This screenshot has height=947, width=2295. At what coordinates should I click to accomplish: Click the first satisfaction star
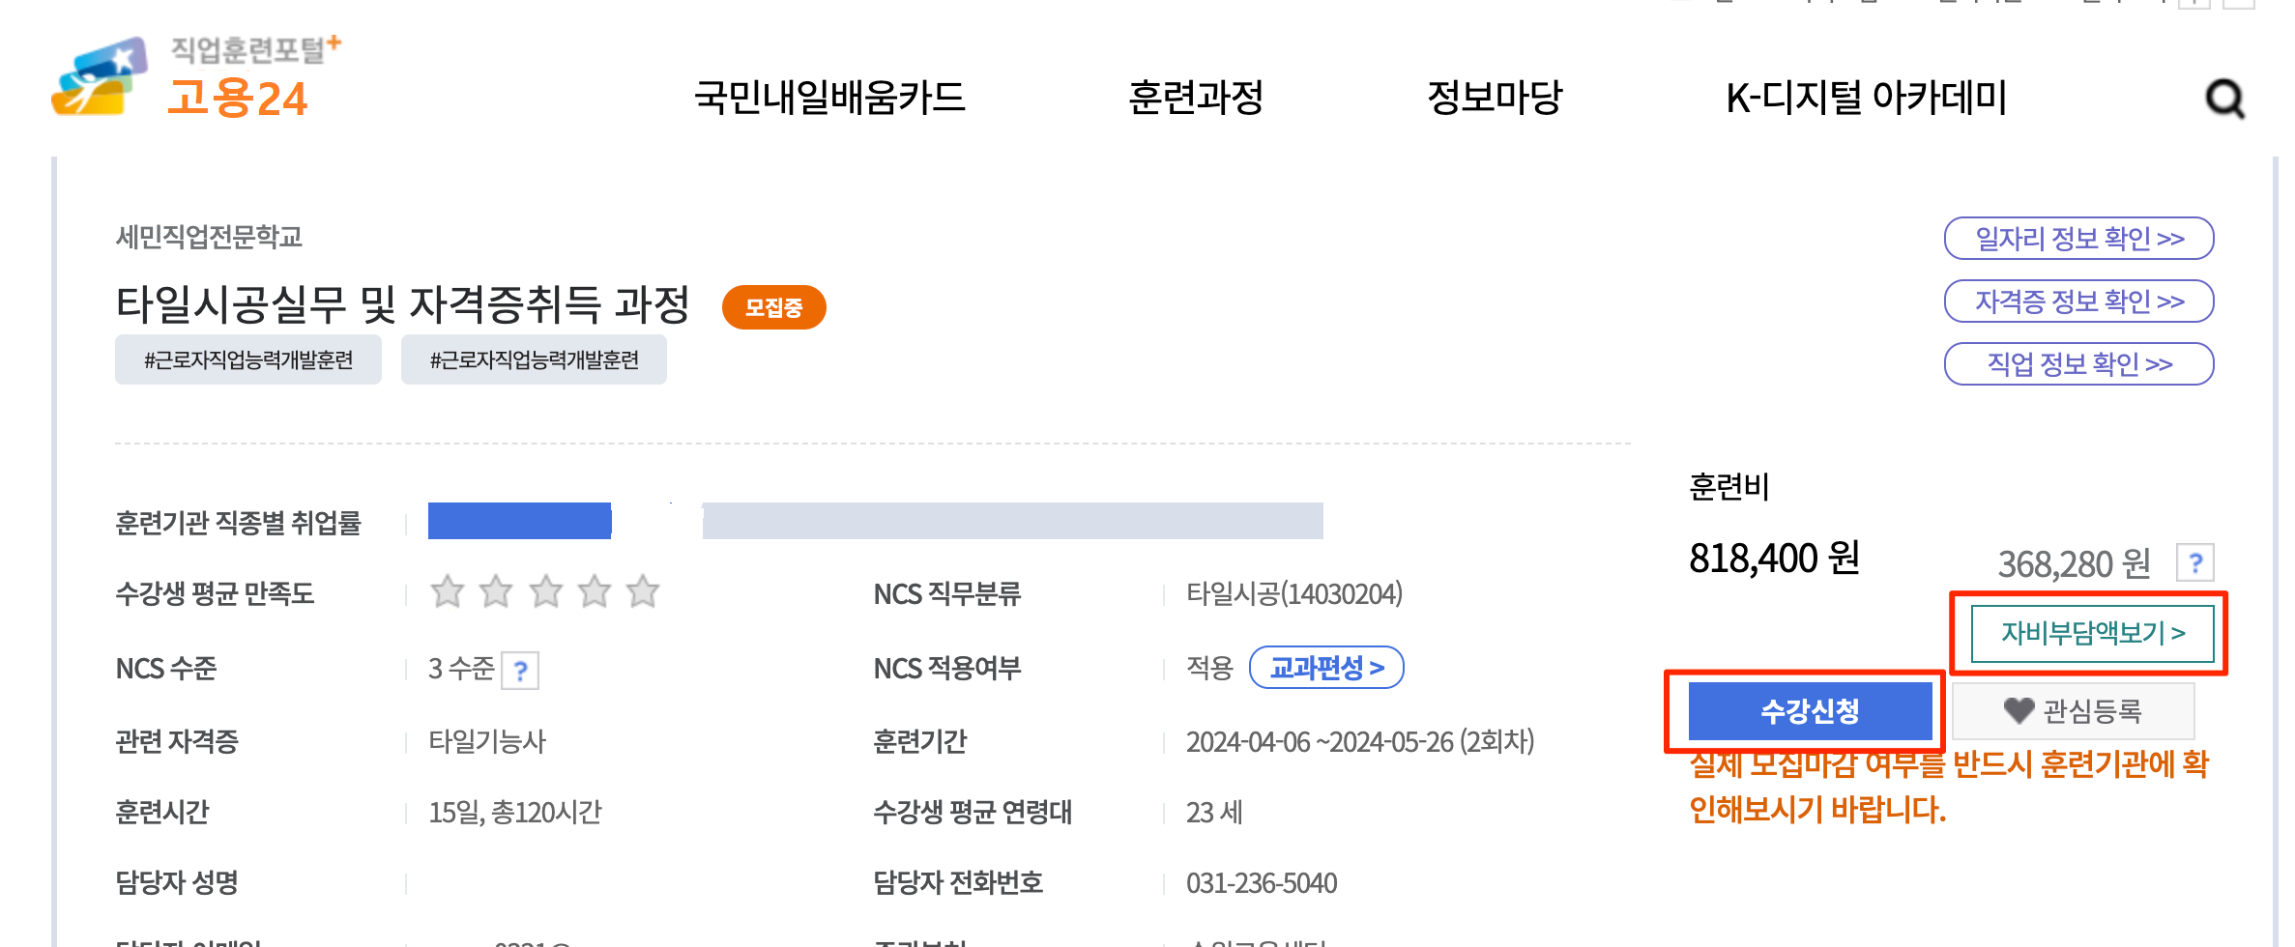pos(447,591)
